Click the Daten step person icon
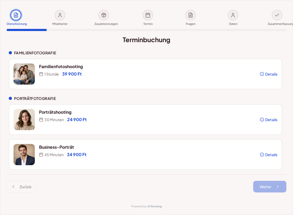This screenshot has width=293, height=215. click(x=233, y=15)
